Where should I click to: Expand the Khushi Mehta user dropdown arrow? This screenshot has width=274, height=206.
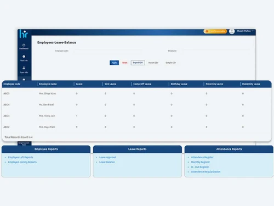click(x=253, y=31)
